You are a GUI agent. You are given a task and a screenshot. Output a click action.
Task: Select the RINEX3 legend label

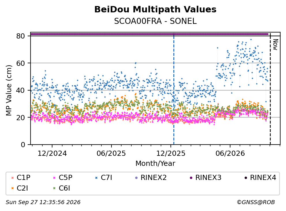[x=208, y=177]
